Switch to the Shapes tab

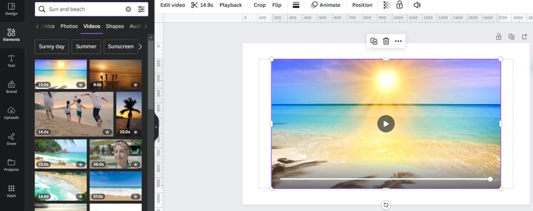(x=115, y=26)
